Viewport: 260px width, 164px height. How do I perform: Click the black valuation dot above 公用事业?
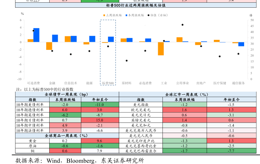point(183,25)
